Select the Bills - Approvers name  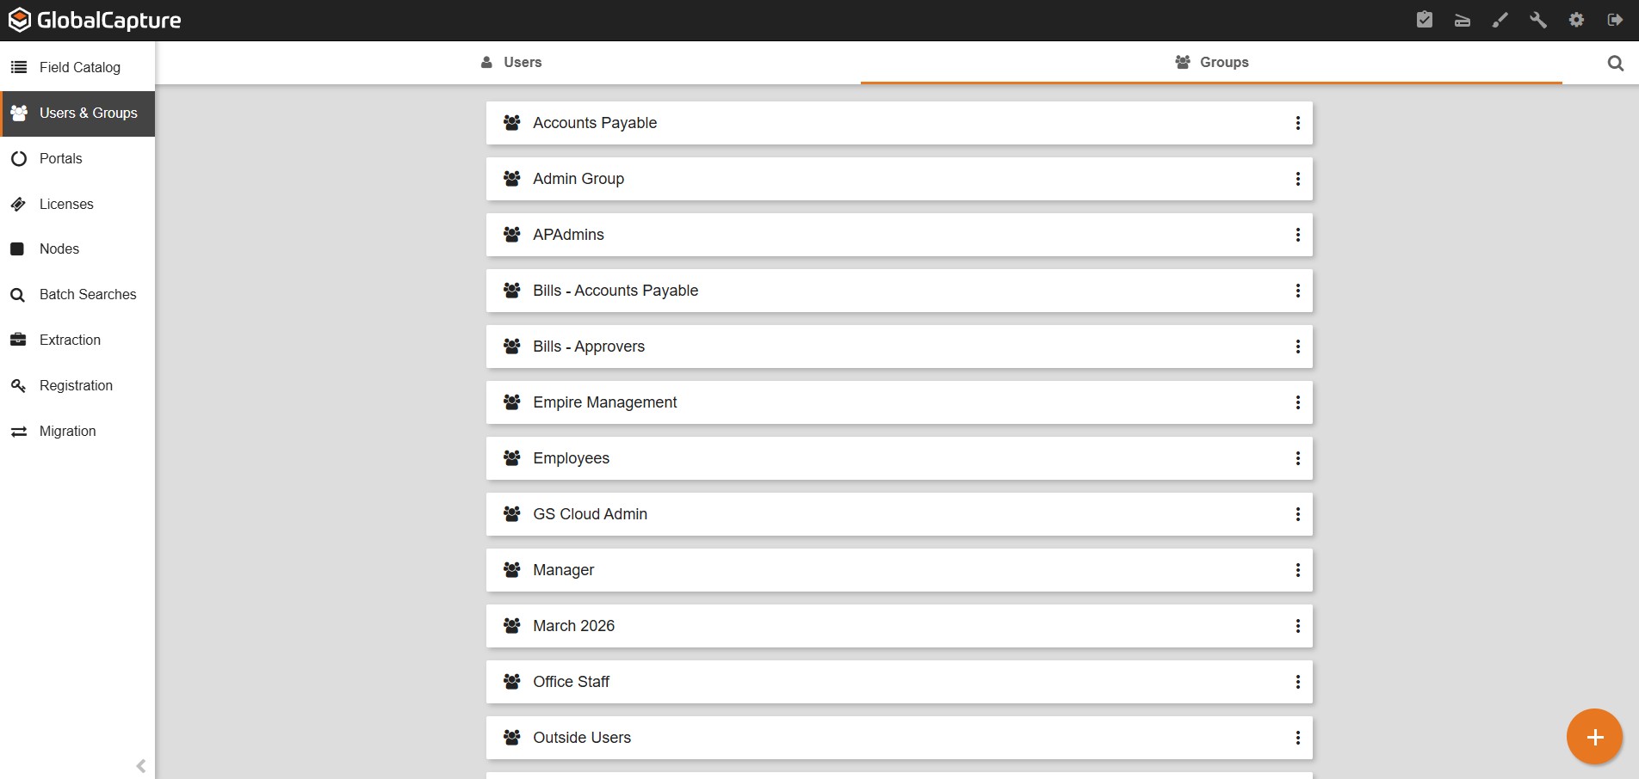(589, 347)
